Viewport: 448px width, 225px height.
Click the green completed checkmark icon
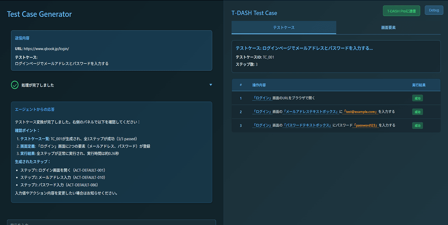coord(15,85)
